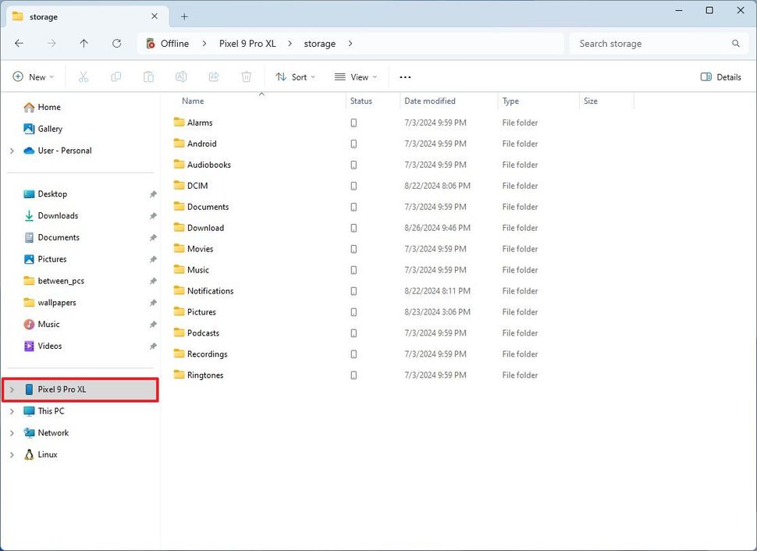Image resolution: width=757 pixels, height=551 pixels.
Task: Open the Sort dropdown menu
Action: pyautogui.click(x=295, y=76)
